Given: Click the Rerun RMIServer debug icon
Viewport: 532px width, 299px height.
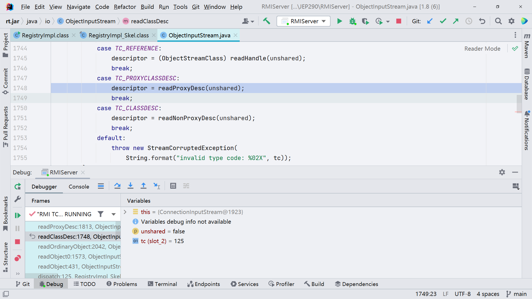Looking at the screenshot, I should click(x=17, y=187).
